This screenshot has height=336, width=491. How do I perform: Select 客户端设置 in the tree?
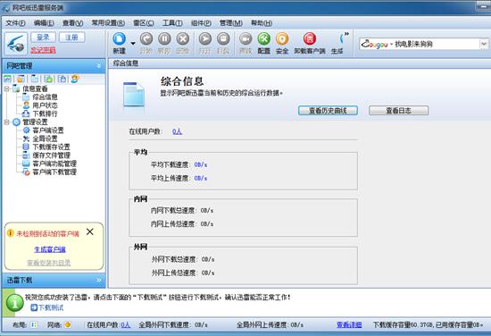coord(48,130)
